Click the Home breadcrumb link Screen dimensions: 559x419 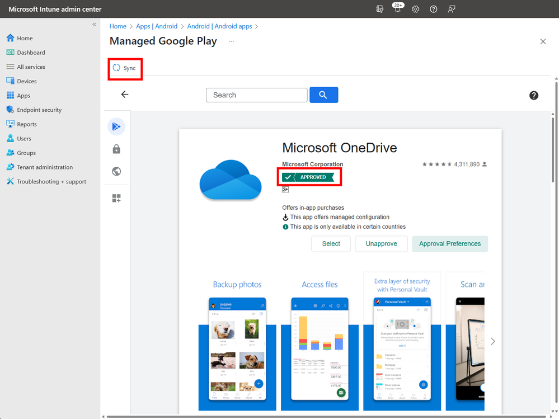(118, 26)
